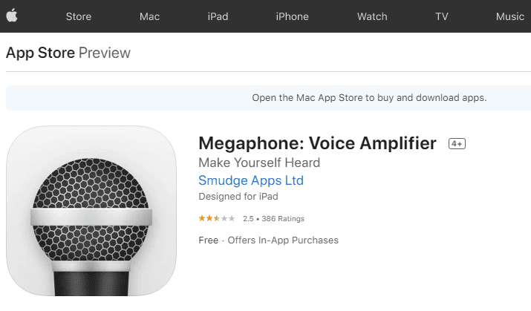Click the star rating icons
The width and height of the screenshot is (531, 311).
coord(217,218)
